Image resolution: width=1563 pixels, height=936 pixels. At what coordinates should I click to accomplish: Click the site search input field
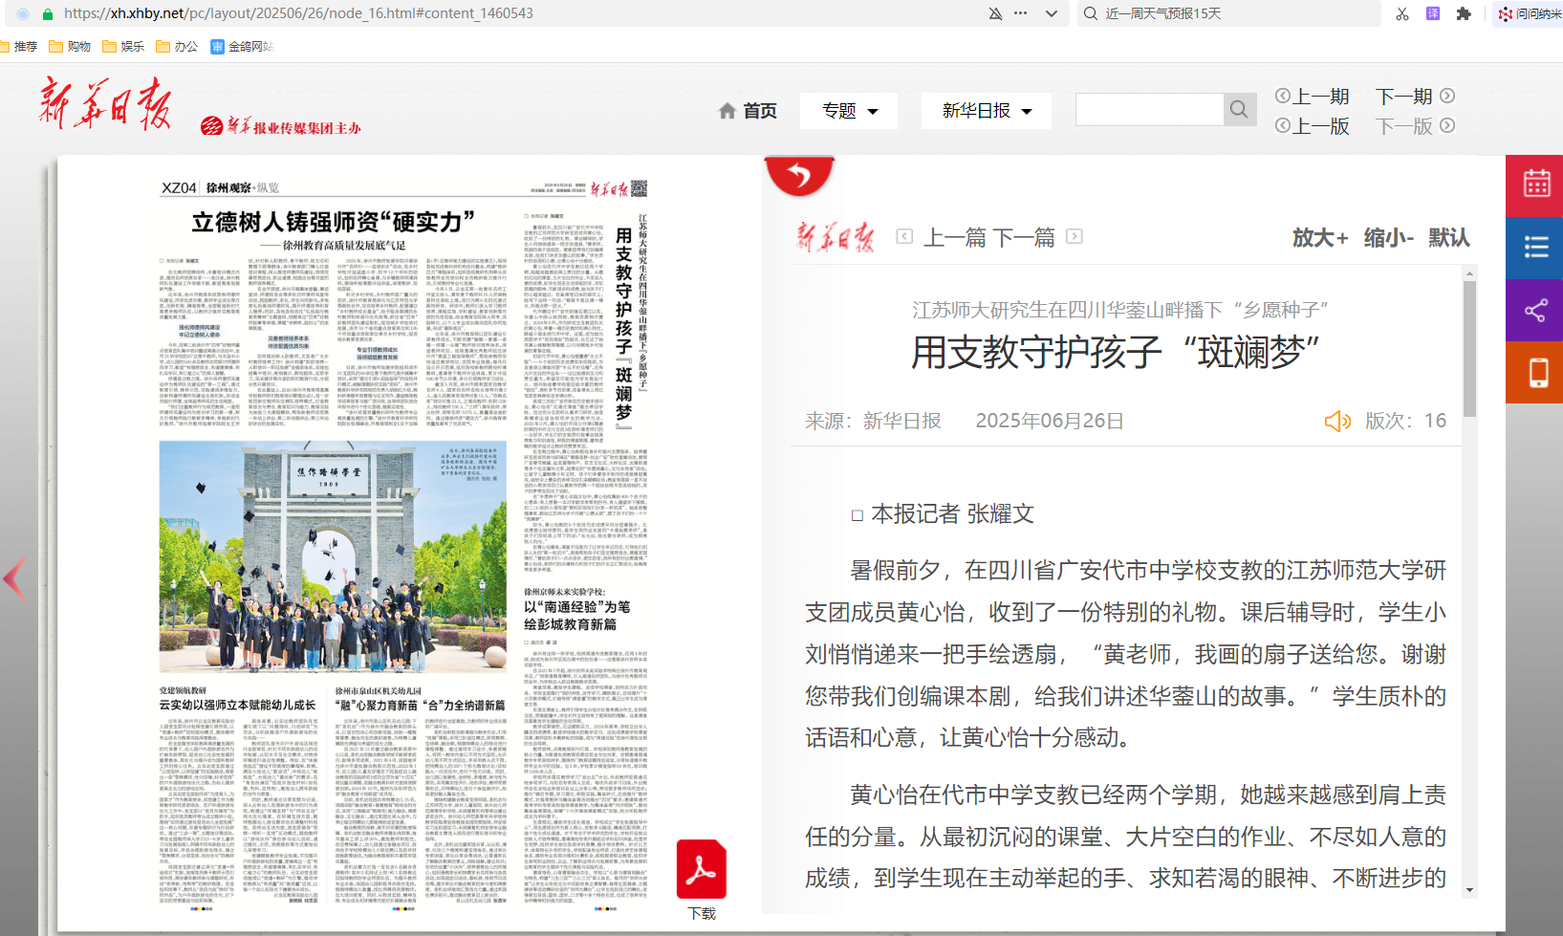tap(1149, 110)
